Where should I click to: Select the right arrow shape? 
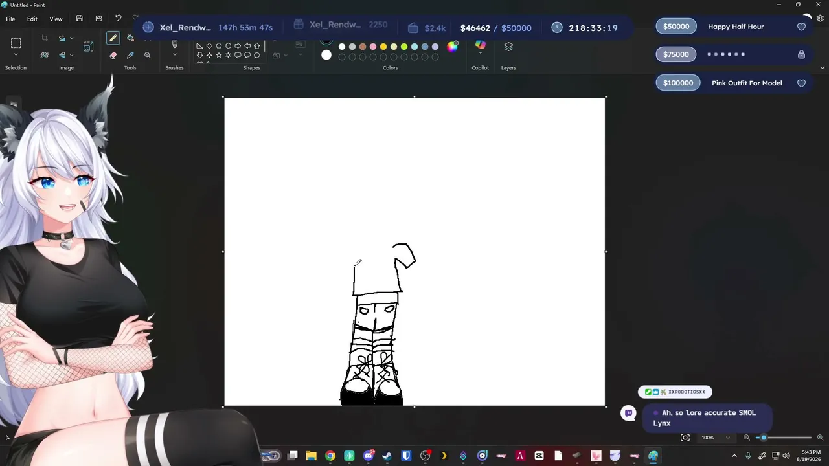[x=238, y=46]
